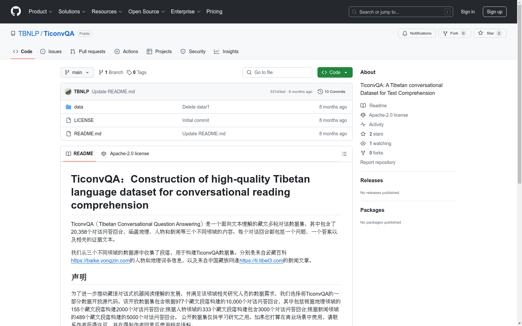Open the README outline icon
The height and width of the screenshot is (326, 522).
(344, 154)
